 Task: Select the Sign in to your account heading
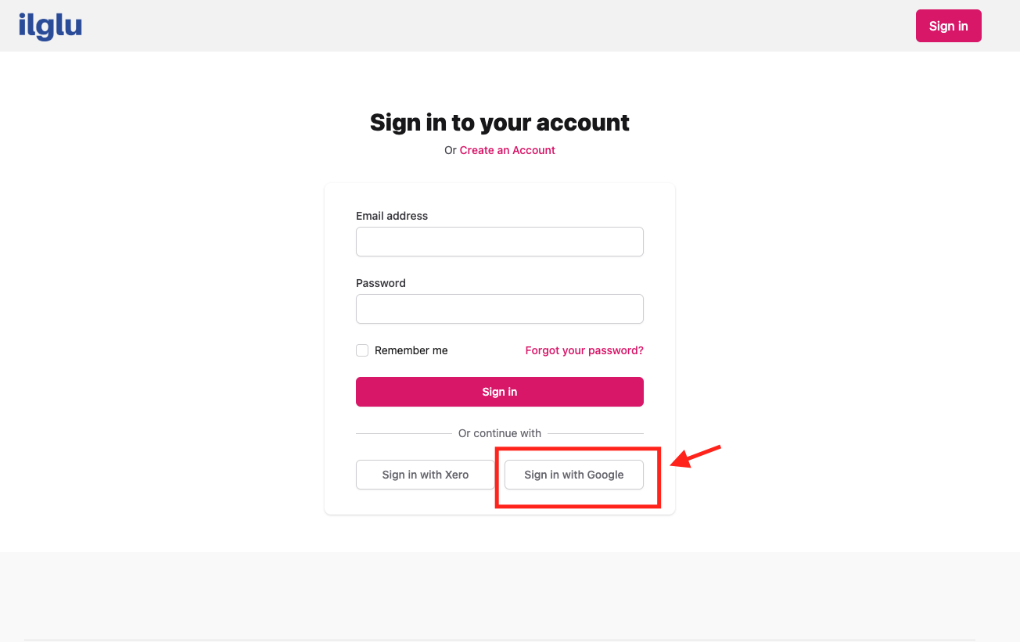[500, 122]
